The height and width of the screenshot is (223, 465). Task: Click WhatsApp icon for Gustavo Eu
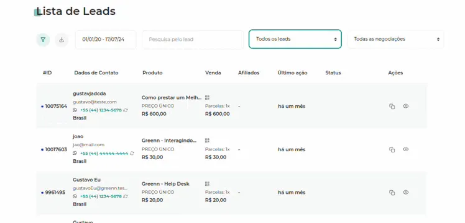75,196
